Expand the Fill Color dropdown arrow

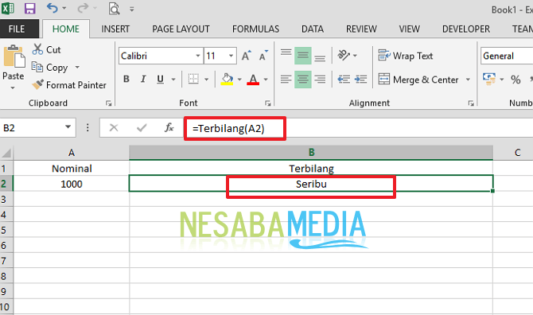(x=239, y=80)
